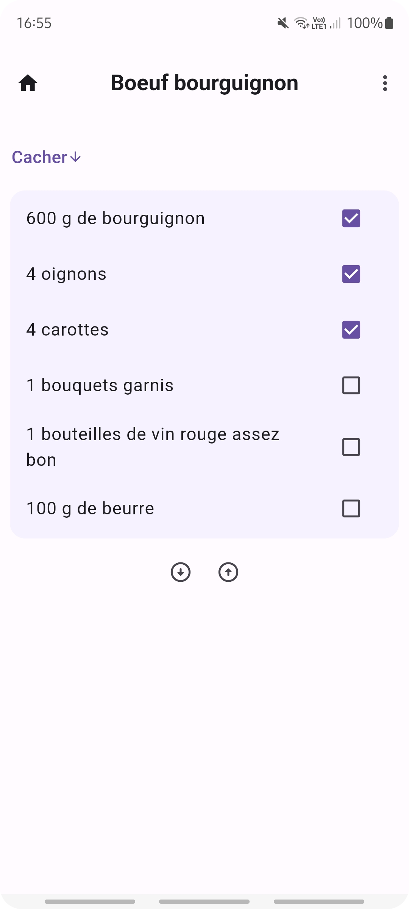Tap the LTE signal strength icon

[x=335, y=23]
